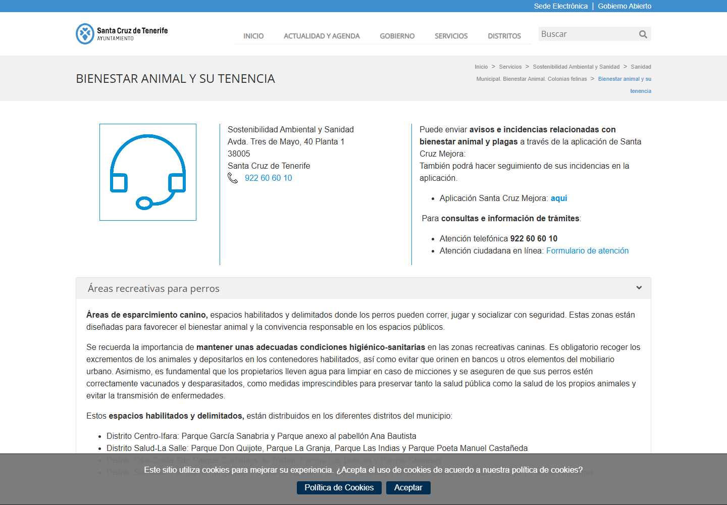Call the 922 60 60 10 phone link
The image size is (727, 505).
click(x=269, y=178)
